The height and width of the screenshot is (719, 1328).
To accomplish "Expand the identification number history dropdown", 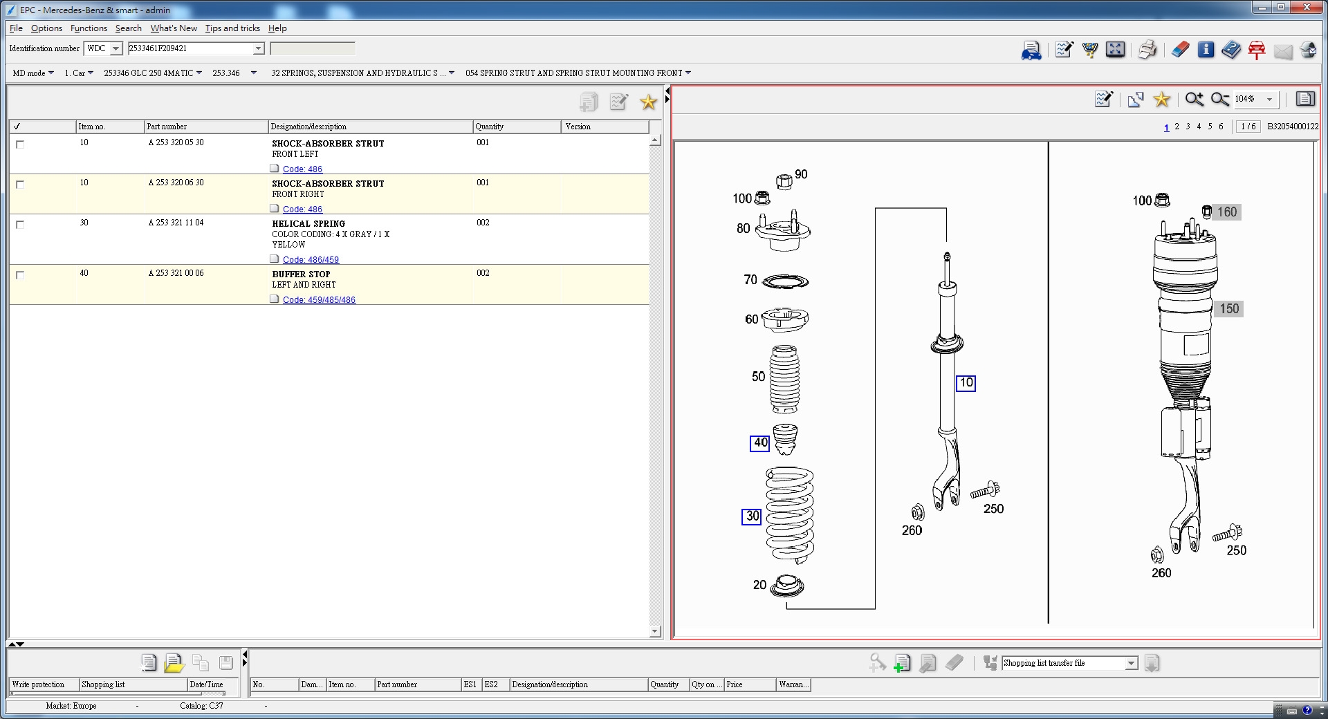I will click(258, 48).
